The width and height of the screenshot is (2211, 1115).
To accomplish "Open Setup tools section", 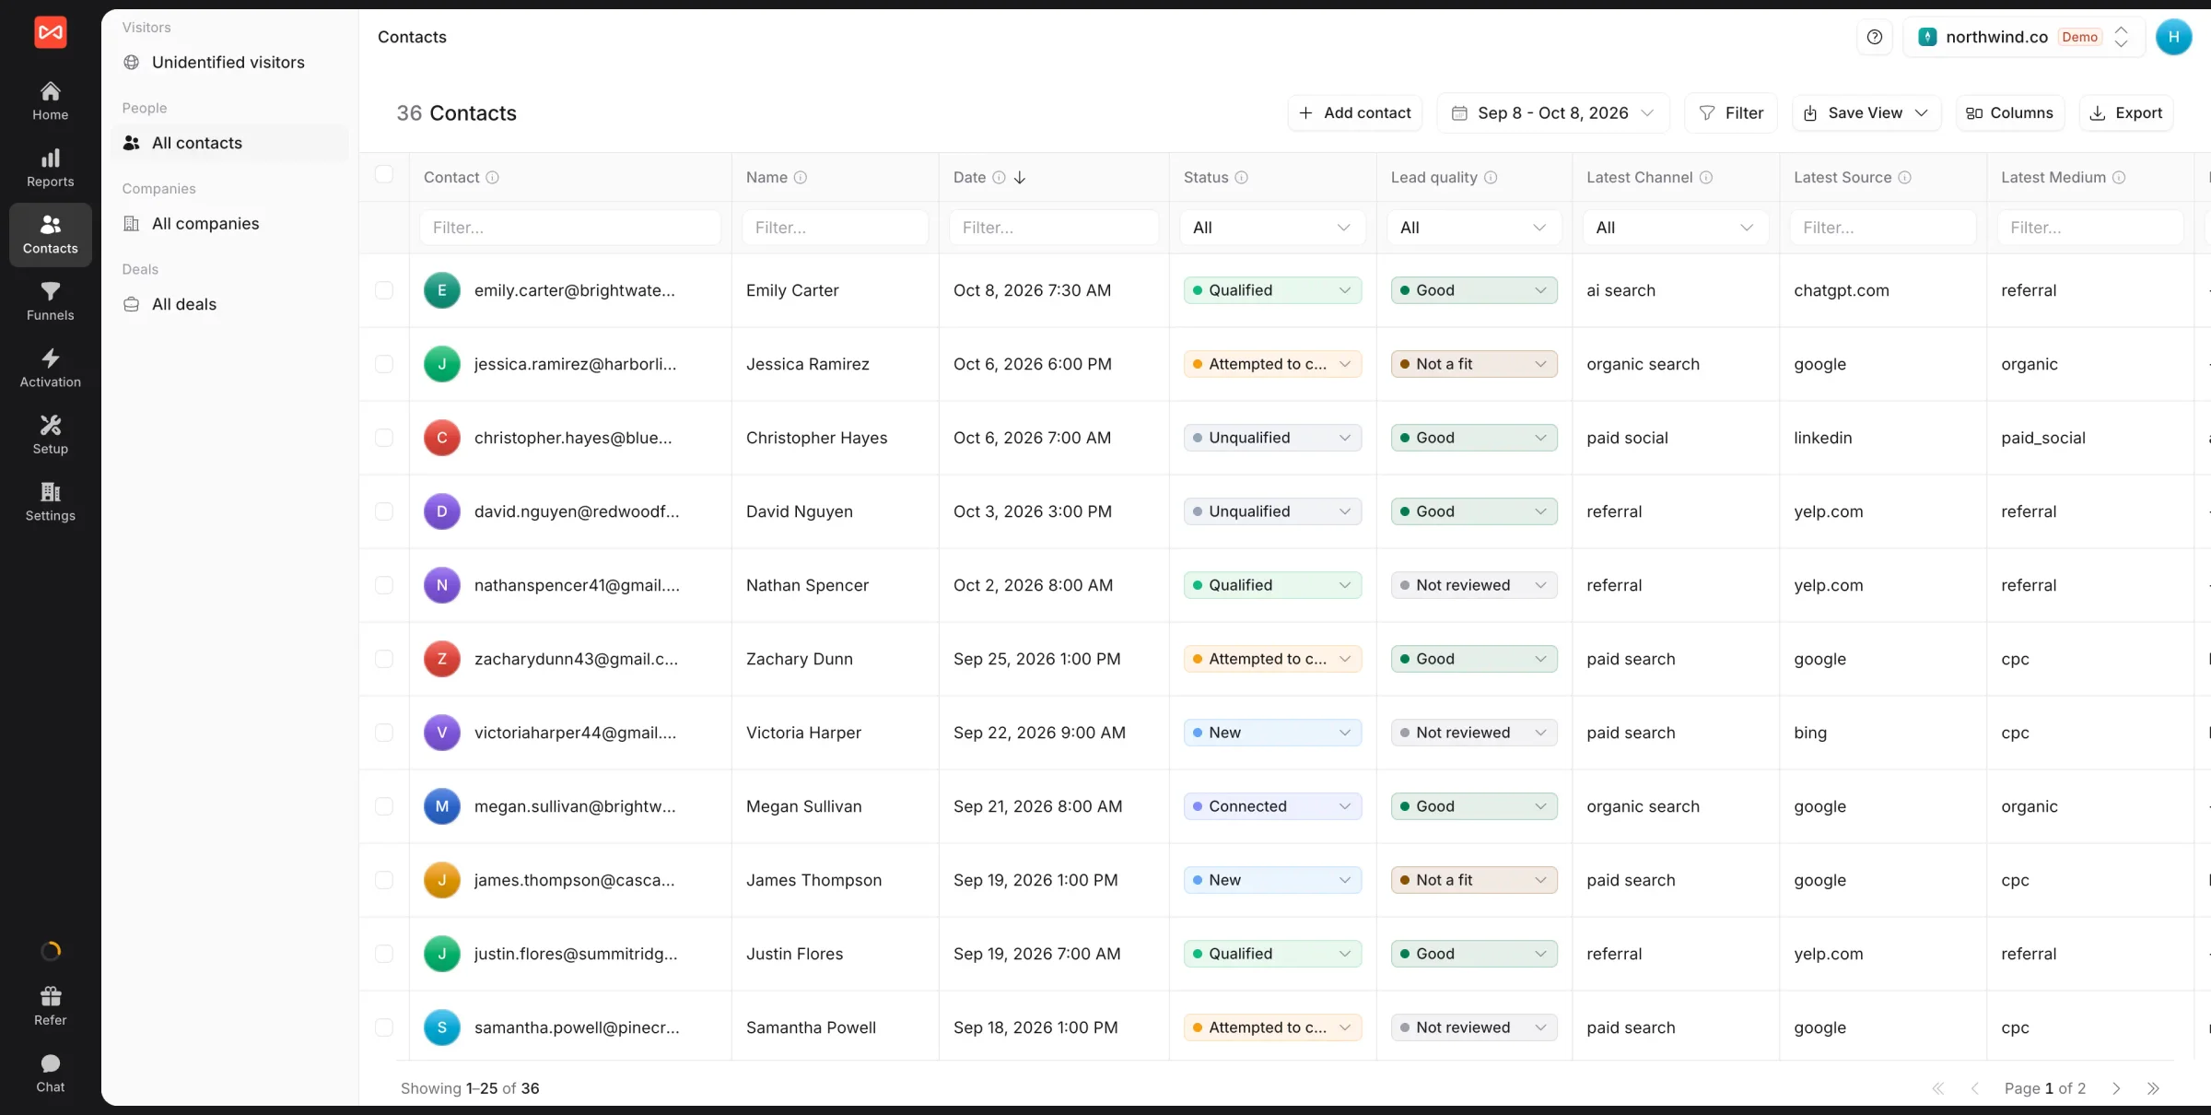I will [51, 435].
